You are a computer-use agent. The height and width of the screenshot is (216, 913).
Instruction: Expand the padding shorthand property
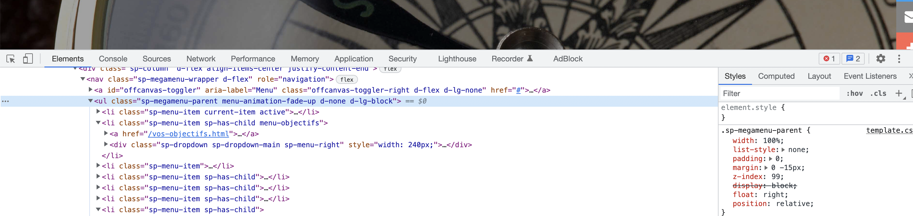pos(770,159)
